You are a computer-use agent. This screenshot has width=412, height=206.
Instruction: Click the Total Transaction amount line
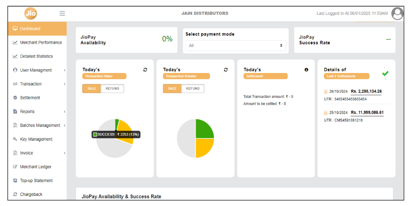[268, 97]
